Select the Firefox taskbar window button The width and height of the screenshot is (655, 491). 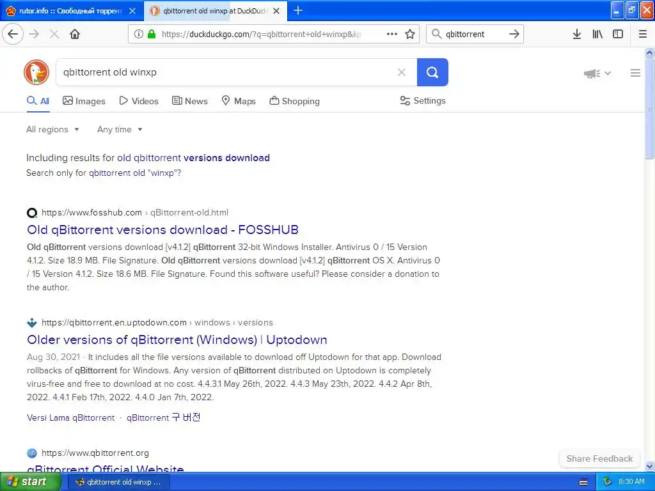click(118, 482)
